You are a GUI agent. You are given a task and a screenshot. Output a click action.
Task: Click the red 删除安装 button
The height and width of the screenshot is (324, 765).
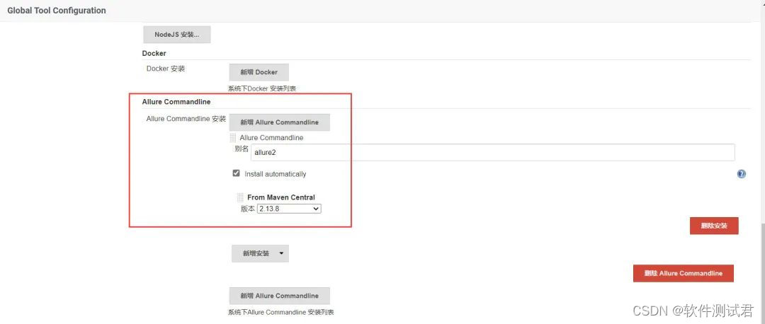point(714,226)
